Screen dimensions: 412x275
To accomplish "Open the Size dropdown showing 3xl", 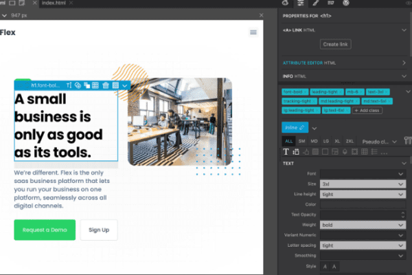I will point(363,184).
